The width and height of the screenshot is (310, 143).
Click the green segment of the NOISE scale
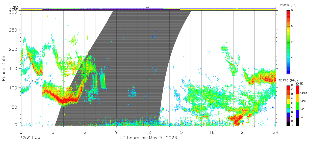(297, 106)
